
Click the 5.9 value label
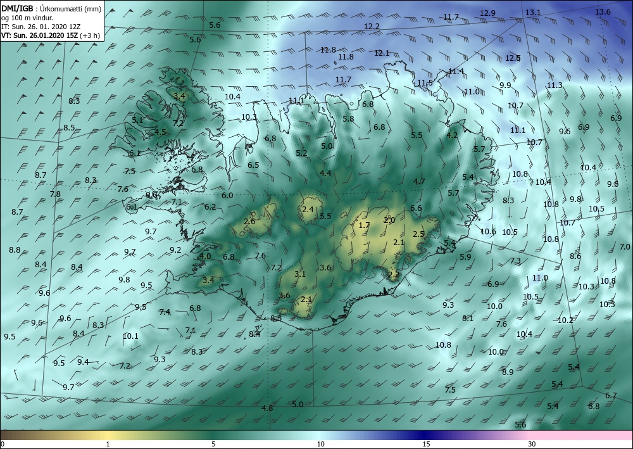[465, 257]
